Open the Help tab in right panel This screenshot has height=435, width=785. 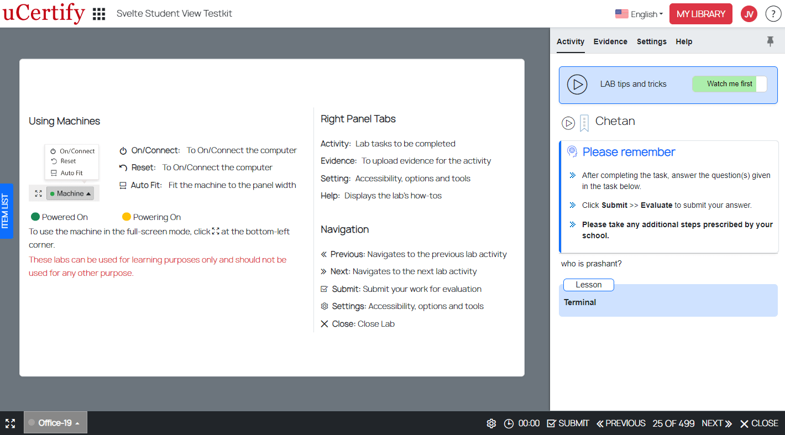pyautogui.click(x=684, y=41)
